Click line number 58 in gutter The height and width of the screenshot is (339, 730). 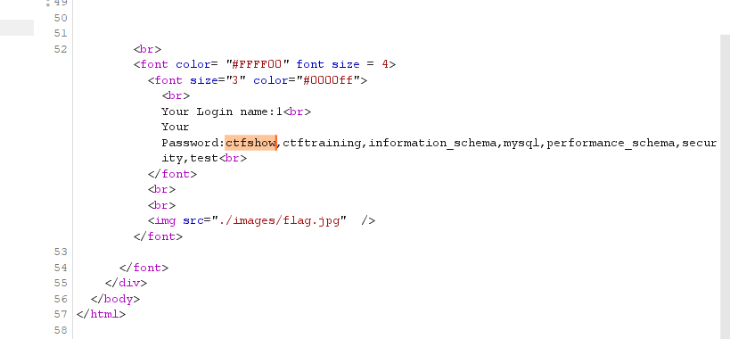tap(61, 330)
